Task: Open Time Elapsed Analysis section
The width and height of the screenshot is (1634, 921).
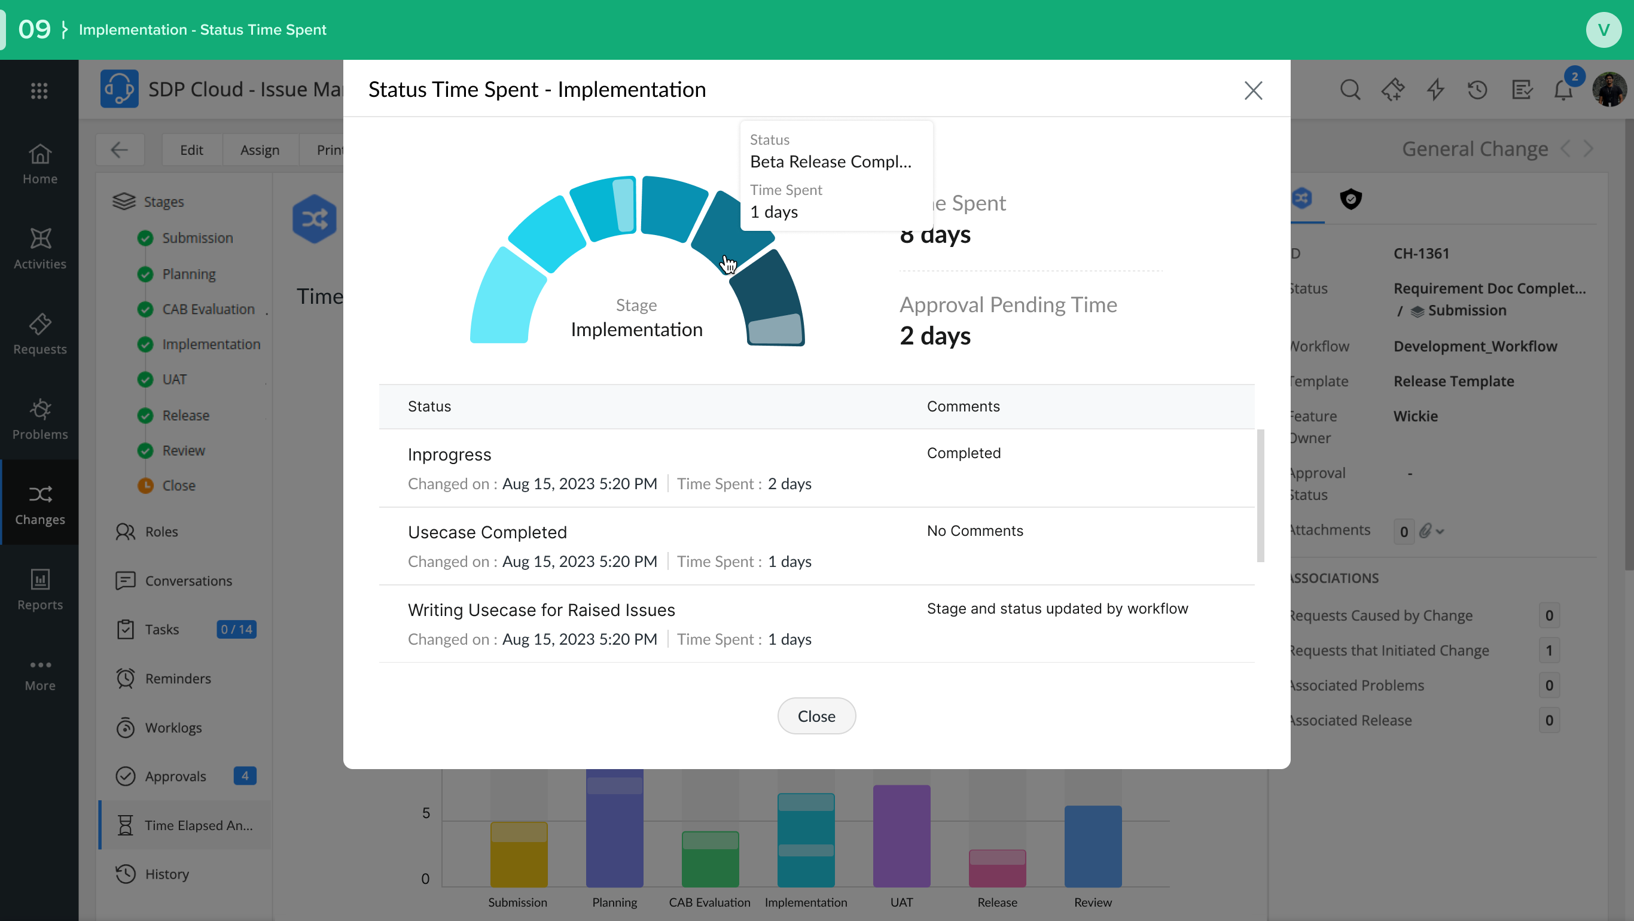Action: pyautogui.click(x=185, y=825)
